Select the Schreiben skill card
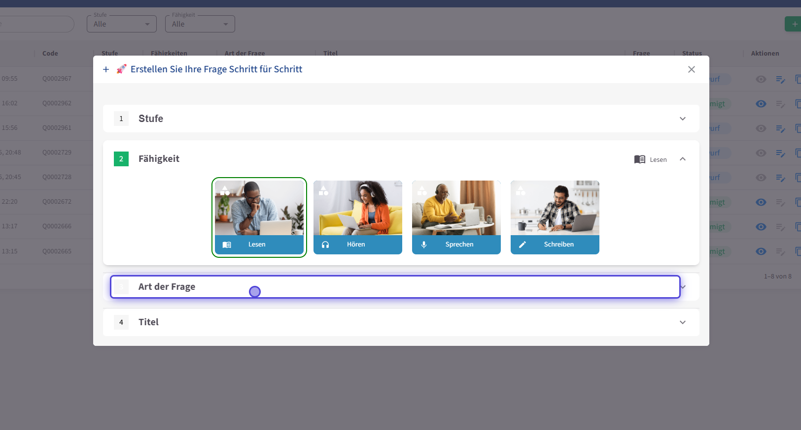 tap(555, 217)
